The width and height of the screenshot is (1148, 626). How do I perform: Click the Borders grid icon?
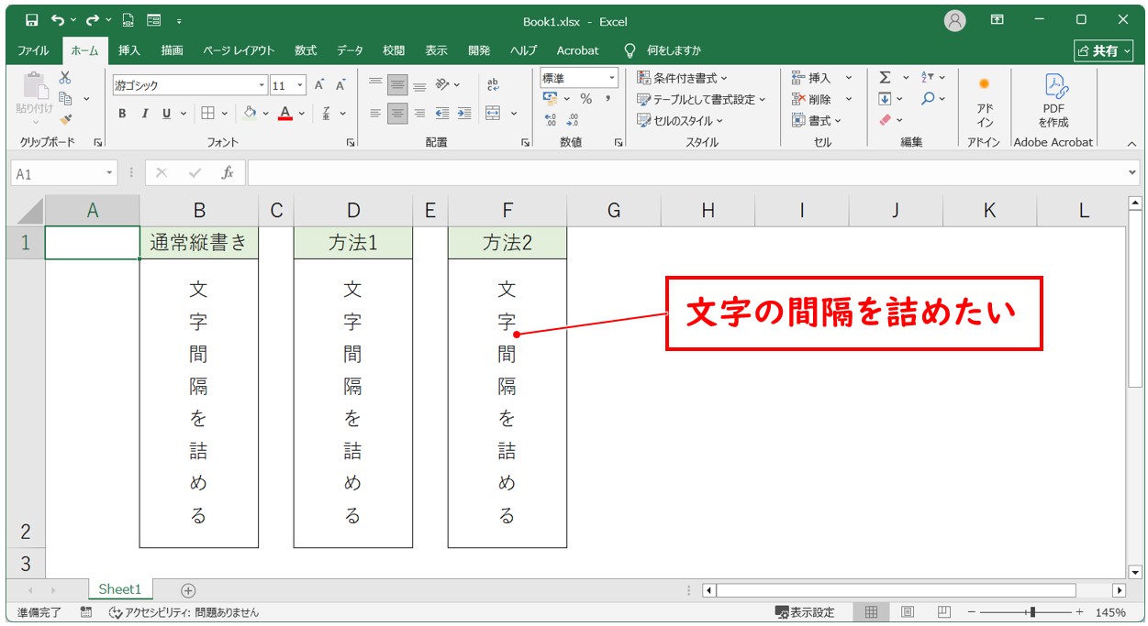click(x=208, y=114)
